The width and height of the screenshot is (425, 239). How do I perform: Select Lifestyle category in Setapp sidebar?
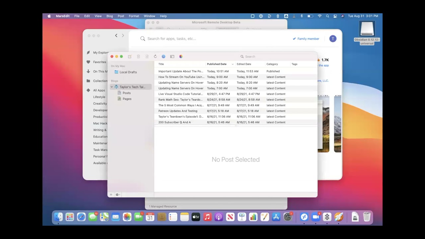click(99, 97)
